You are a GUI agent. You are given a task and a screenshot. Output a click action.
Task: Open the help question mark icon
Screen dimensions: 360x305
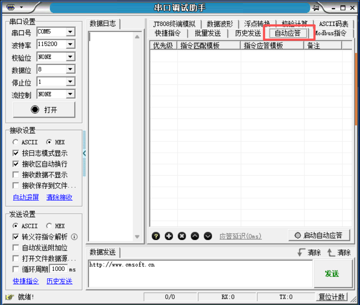(156, 236)
